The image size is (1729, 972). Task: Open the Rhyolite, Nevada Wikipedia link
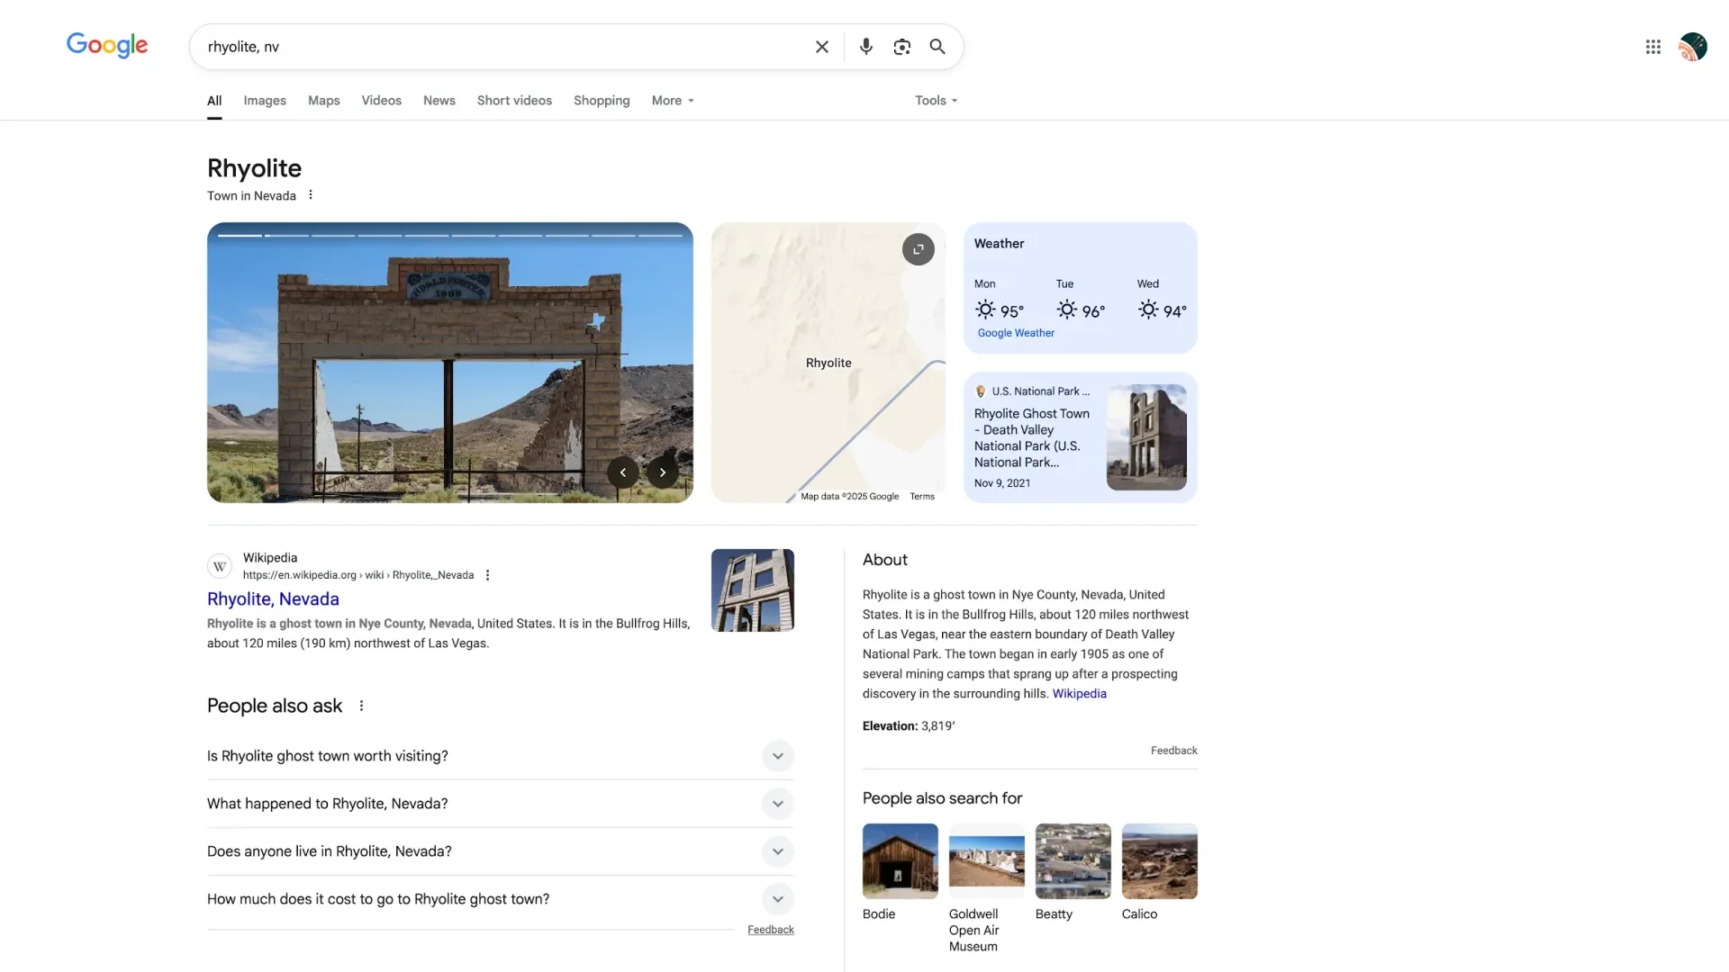tap(273, 599)
